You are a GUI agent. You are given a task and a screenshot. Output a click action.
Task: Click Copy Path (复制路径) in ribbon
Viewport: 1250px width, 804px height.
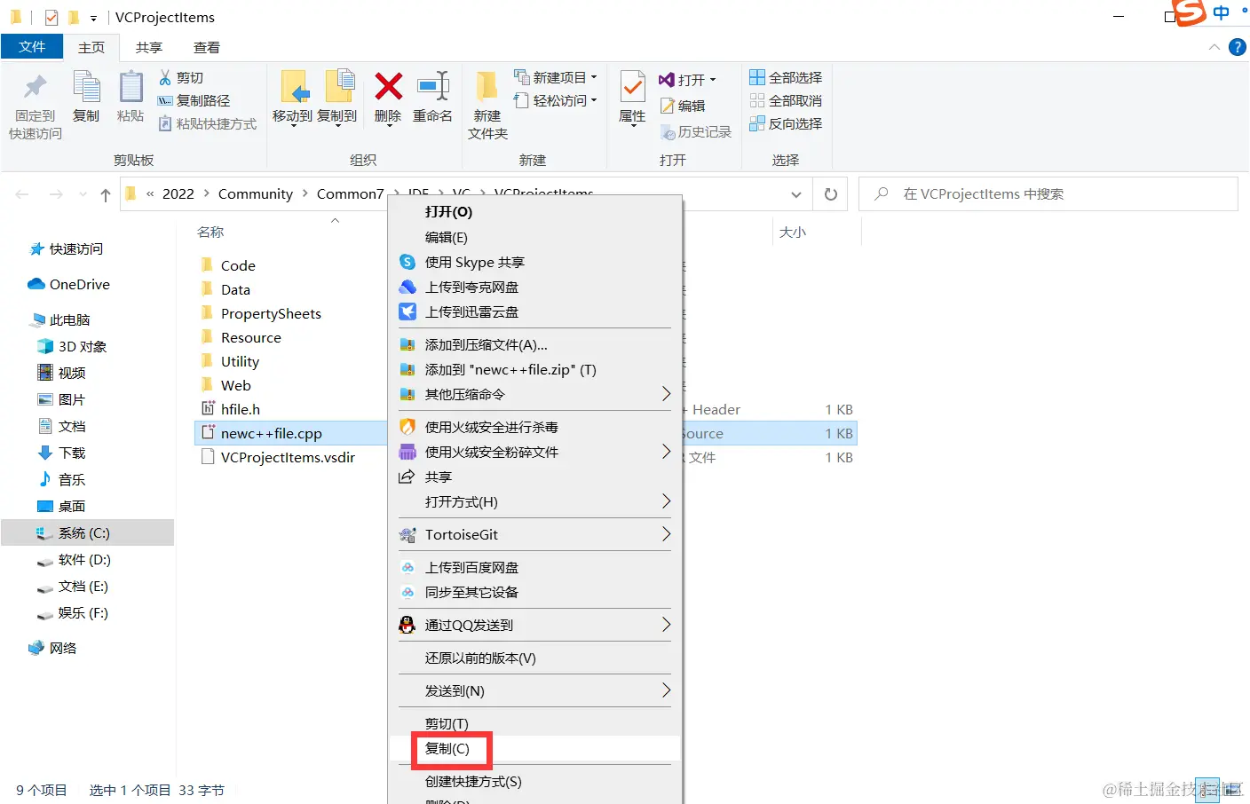[194, 101]
